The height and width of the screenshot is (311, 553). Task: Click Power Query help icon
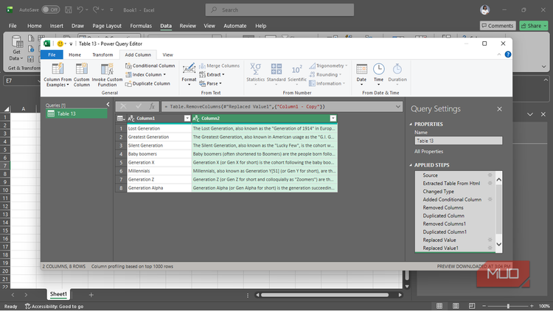(x=508, y=55)
